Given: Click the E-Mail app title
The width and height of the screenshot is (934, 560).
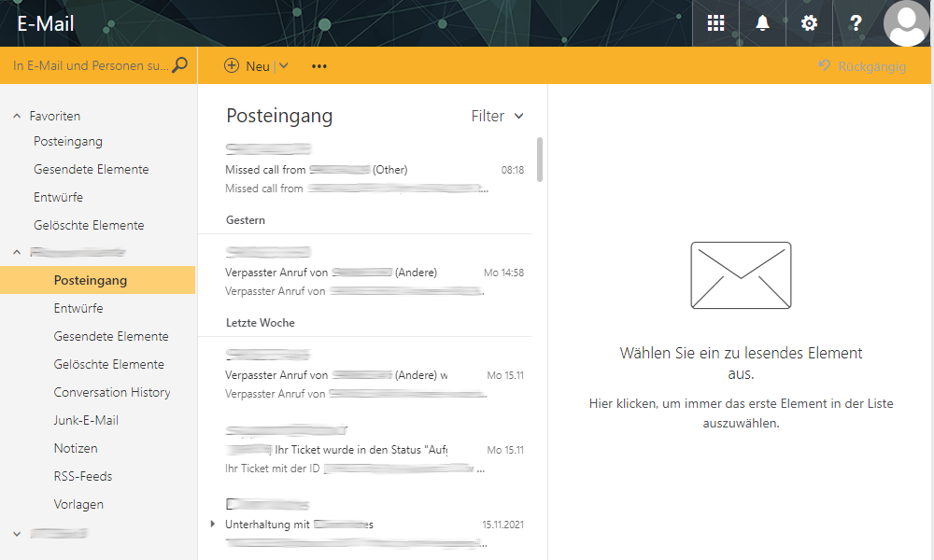Looking at the screenshot, I should pyautogui.click(x=45, y=24).
